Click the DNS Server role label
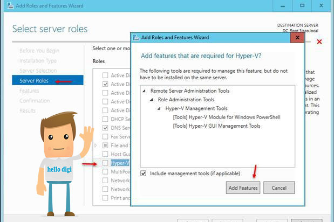The width and height of the screenshot is (334, 222). pos(120,128)
